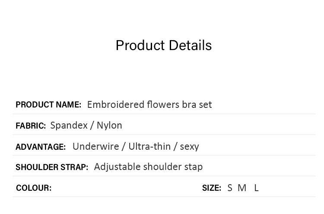This screenshot has width=324, height=214.
Task: Click the ADVANTAGE label
Action: pos(41,147)
